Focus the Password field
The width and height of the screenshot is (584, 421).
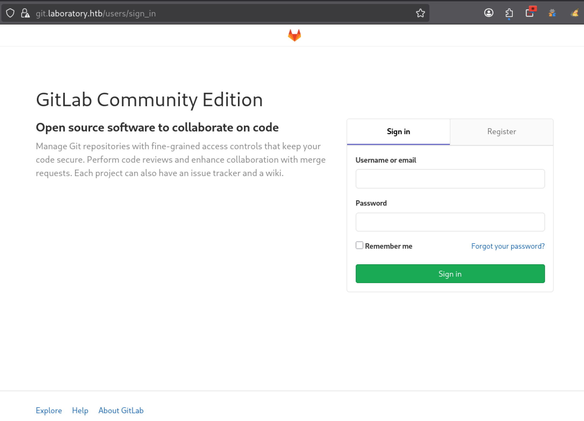(x=450, y=222)
